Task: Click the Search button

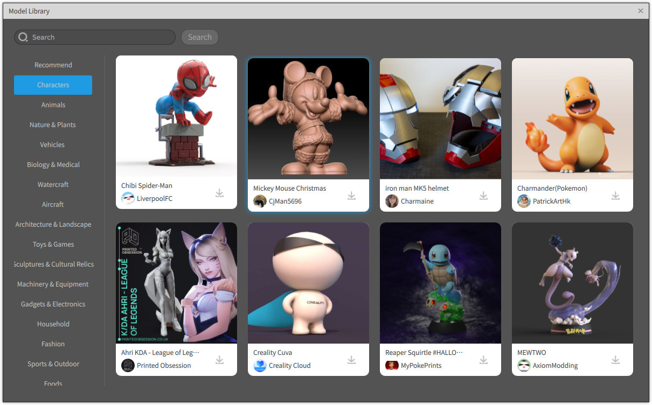Action: (x=199, y=37)
